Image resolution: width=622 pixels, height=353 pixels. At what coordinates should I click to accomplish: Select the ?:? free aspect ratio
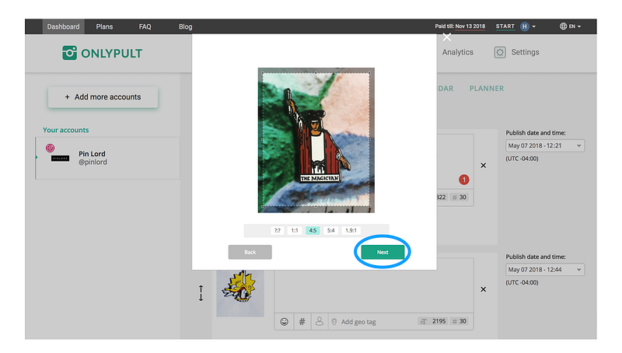pyautogui.click(x=278, y=230)
